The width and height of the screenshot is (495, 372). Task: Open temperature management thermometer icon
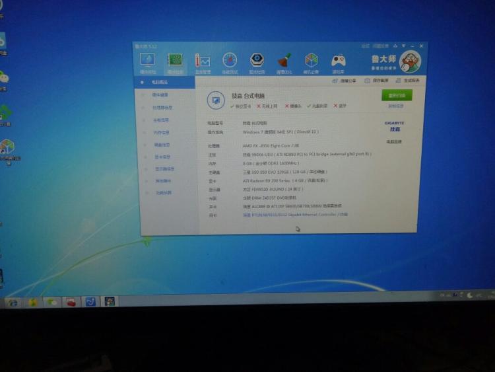pyautogui.click(x=203, y=62)
